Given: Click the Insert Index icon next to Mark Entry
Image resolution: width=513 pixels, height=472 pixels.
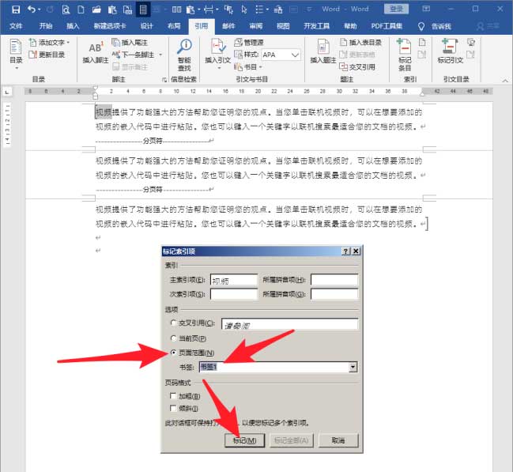Looking at the screenshot, I should click(x=422, y=42).
